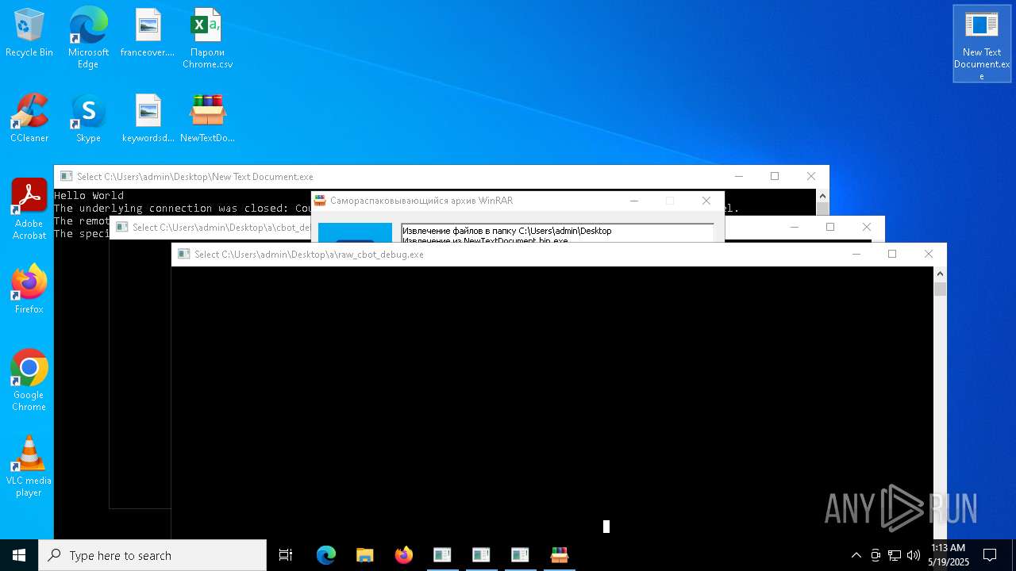The width and height of the screenshot is (1016, 571).
Task: Switch to second console window taskbar button
Action: pyautogui.click(x=481, y=555)
